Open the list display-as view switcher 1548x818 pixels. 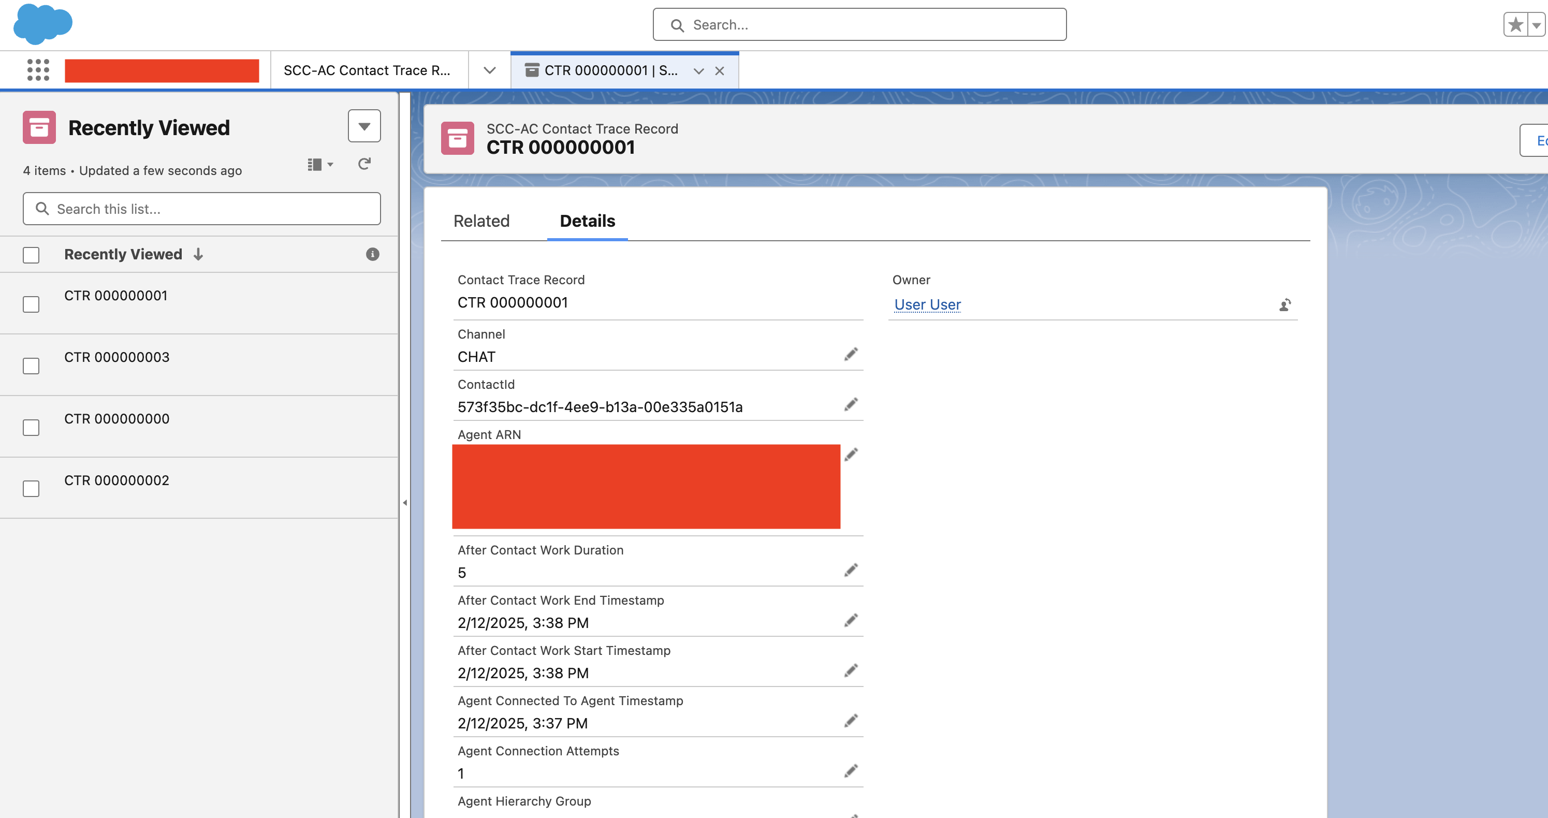click(x=320, y=164)
